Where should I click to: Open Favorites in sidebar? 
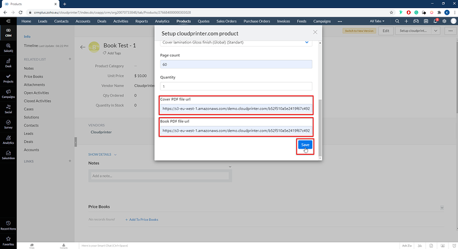tap(8, 241)
